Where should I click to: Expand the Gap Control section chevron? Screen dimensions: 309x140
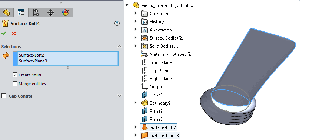pyautogui.click(x=119, y=96)
